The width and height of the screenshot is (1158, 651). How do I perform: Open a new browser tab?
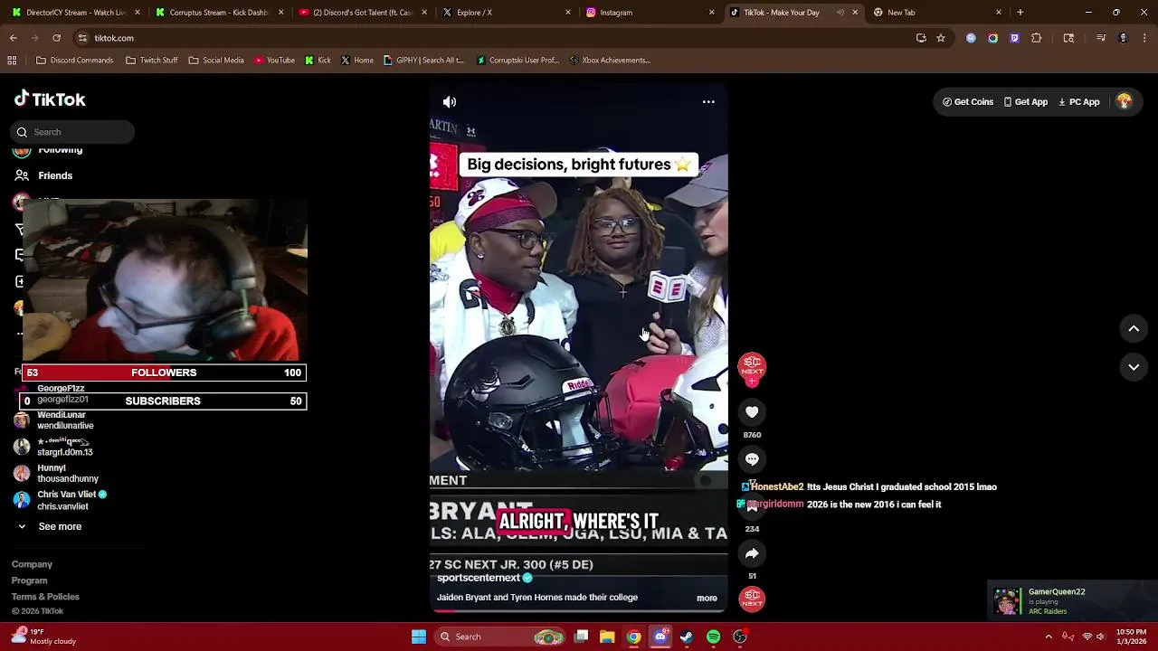tap(1020, 13)
